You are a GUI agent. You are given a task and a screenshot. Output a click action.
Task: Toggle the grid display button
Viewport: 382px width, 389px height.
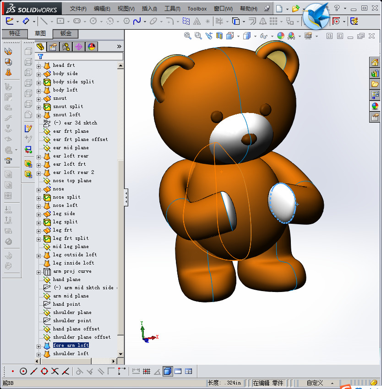[x=147, y=372]
